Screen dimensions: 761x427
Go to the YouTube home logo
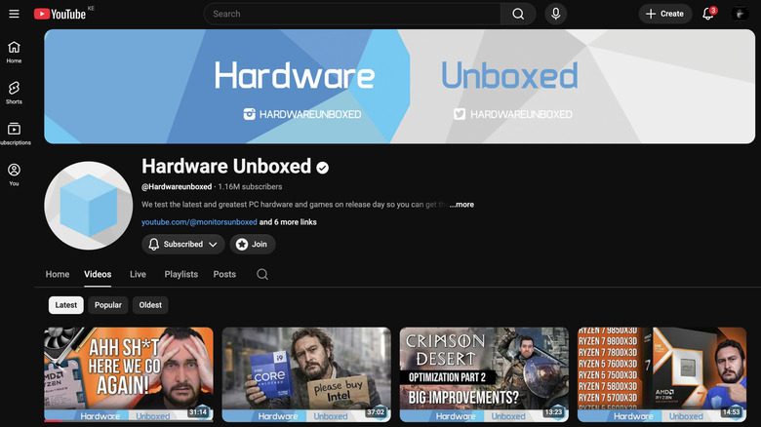[x=60, y=14]
